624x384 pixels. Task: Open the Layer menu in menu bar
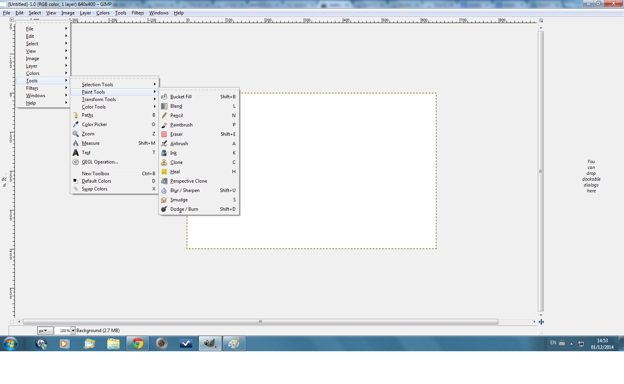tap(85, 13)
